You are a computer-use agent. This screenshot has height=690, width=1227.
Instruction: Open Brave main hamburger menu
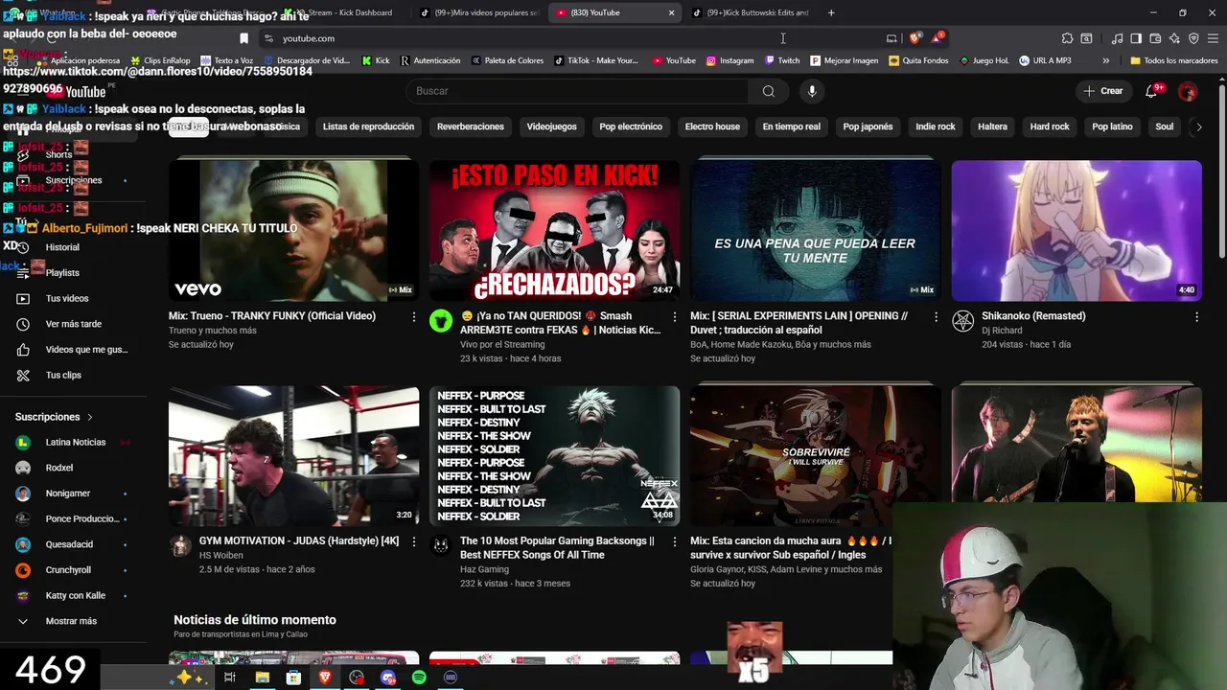(1213, 38)
